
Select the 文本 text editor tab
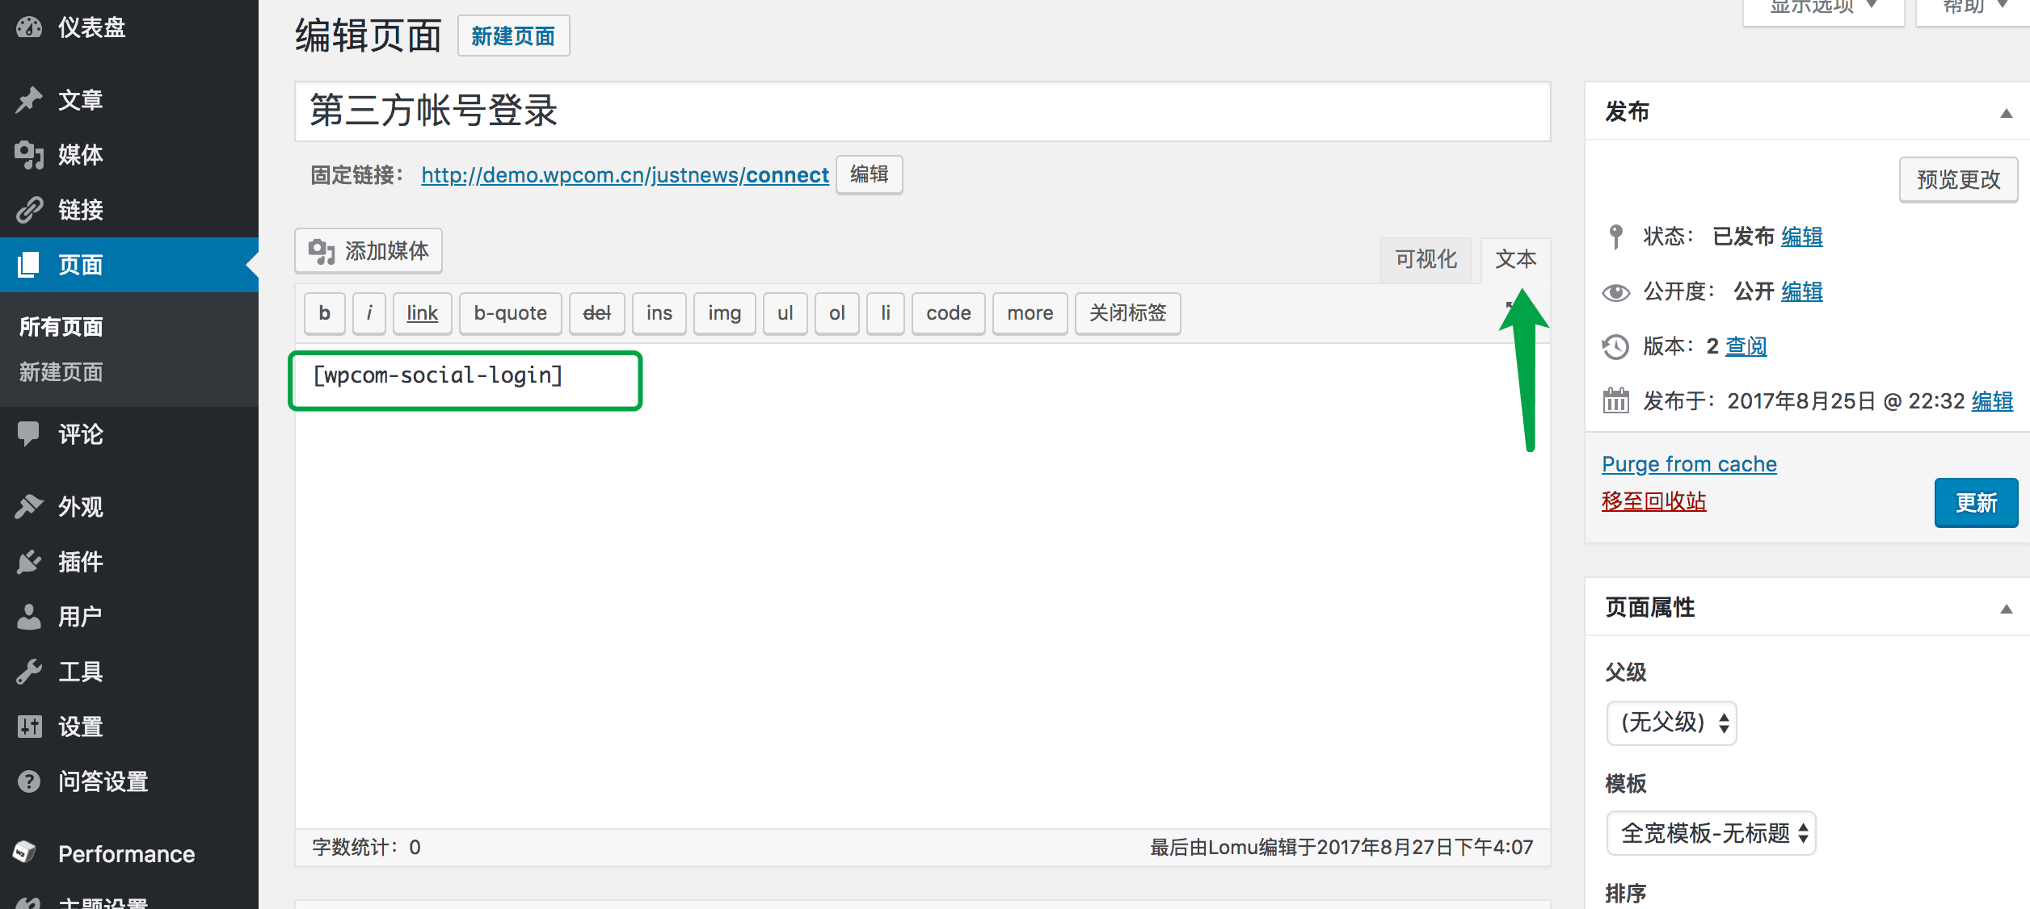click(x=1516, y=259)
